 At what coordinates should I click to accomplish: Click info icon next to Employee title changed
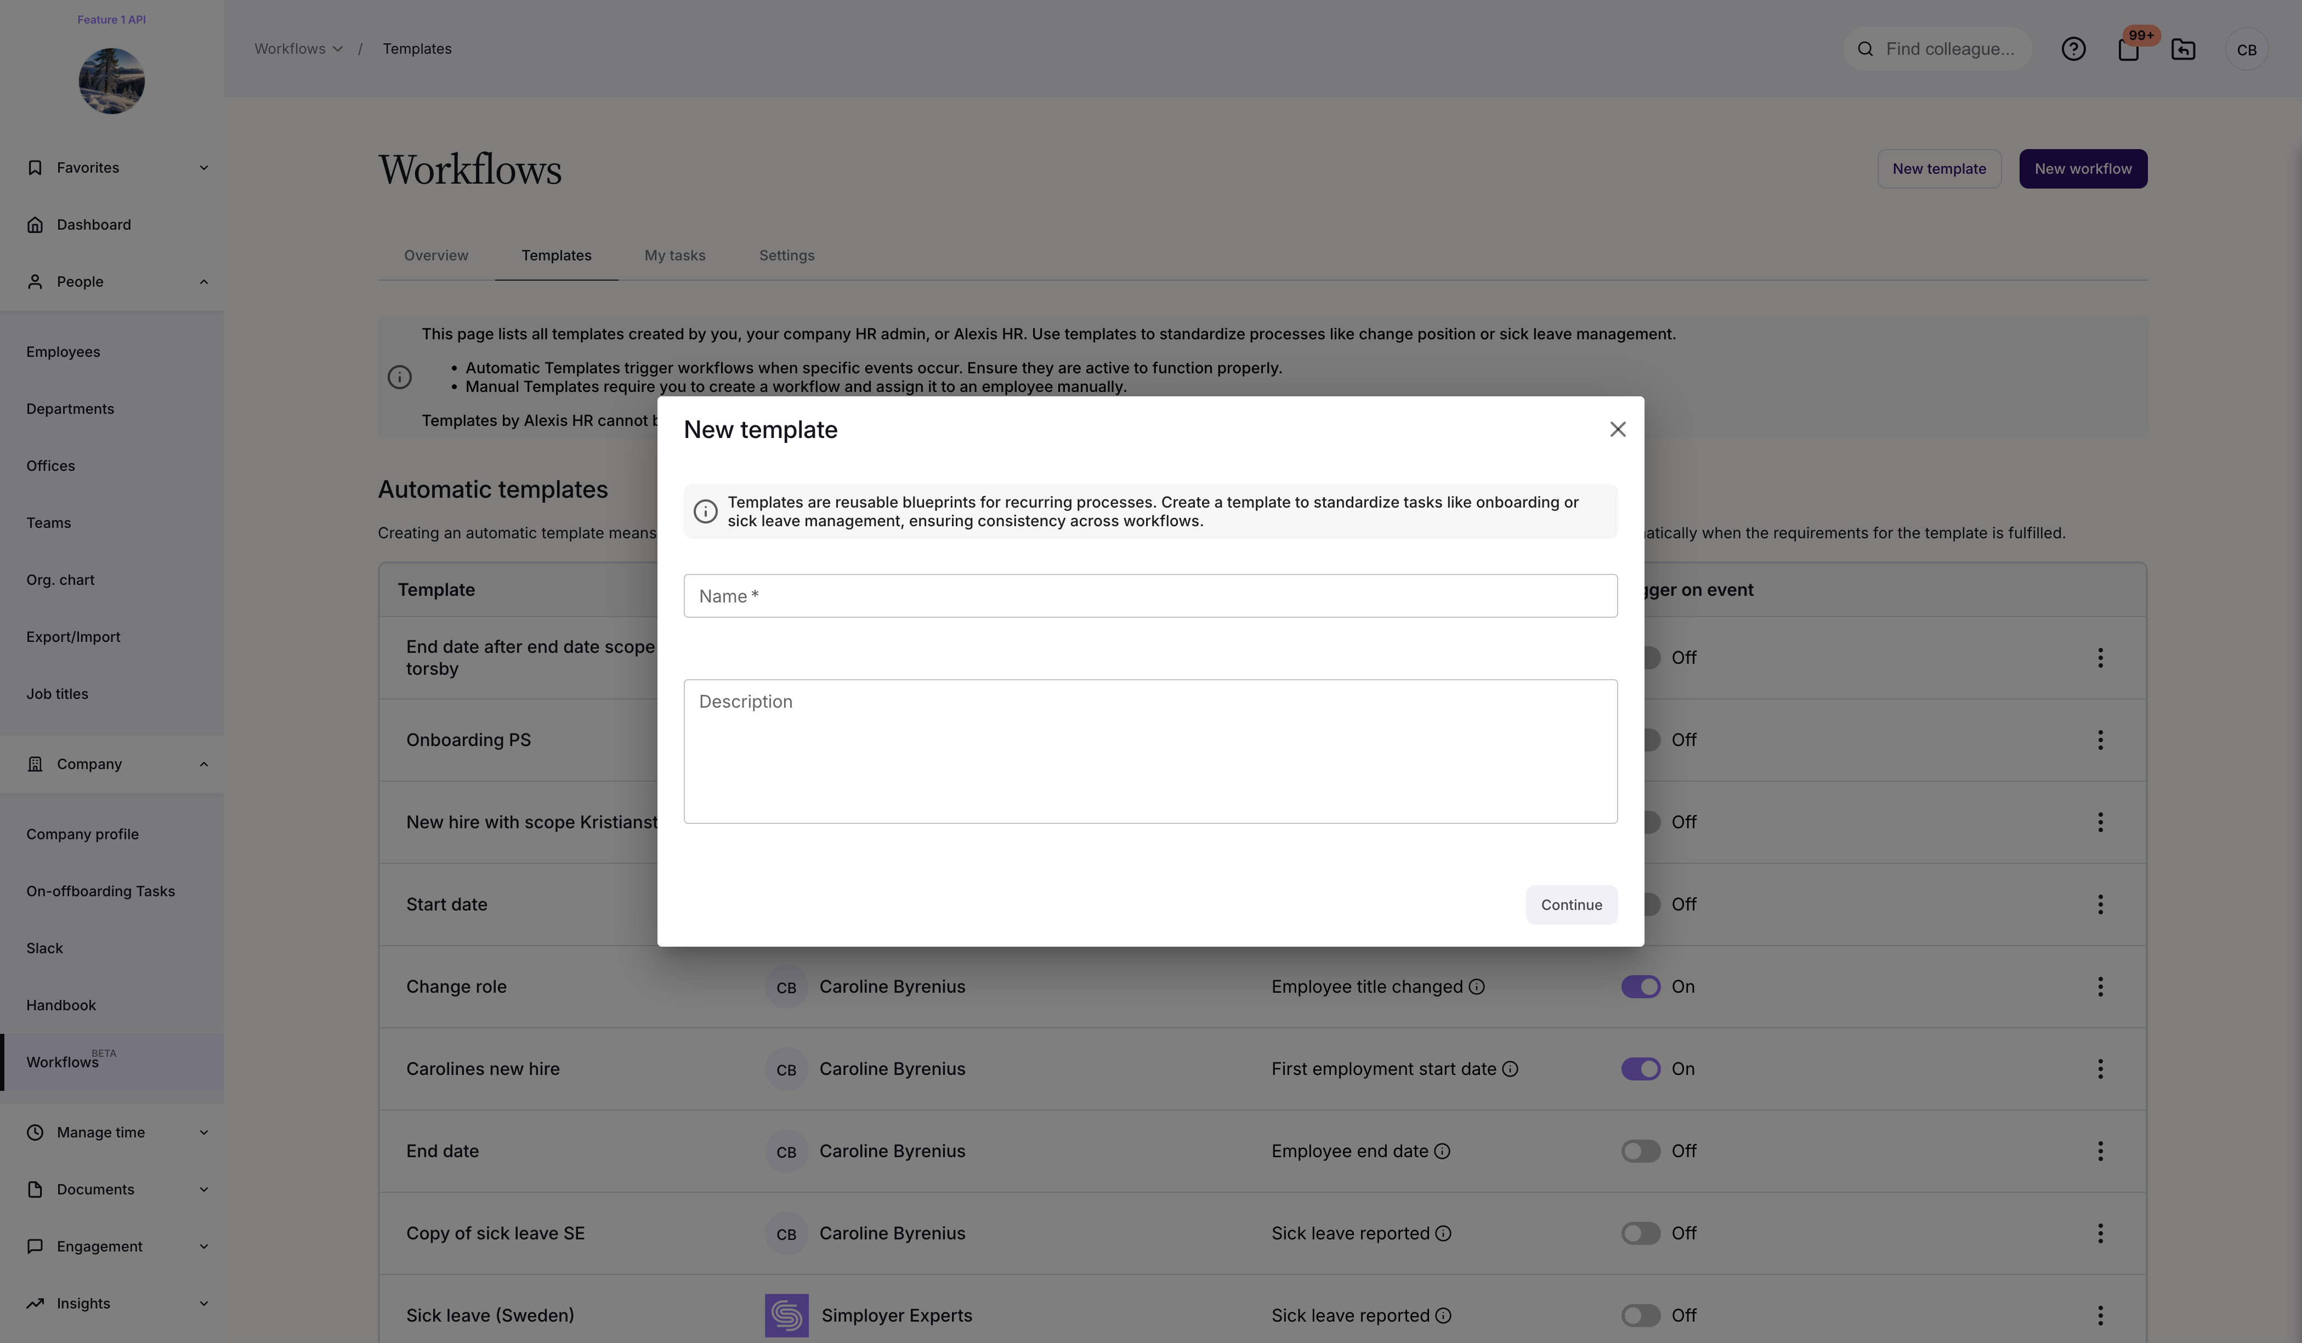click(1476, 987)
